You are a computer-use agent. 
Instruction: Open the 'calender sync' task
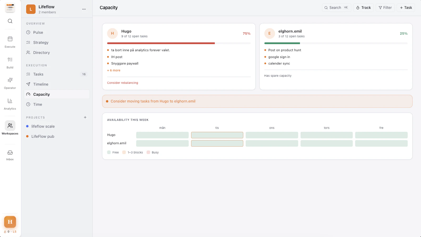click(x=279, y=64)
